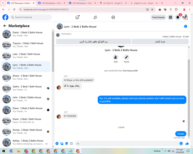The height and width of the screenshot is (154, 193).
Task: Open Dania - 3 Beds 2 Baths House chat
Action: [x=26, y=34]
